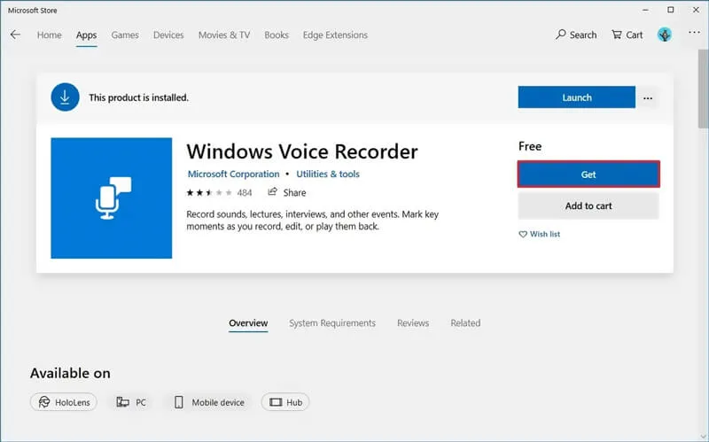Add app to Wish list
Image resolution: width=709 pixels, height=442 pixels.
pyautogui.click(x=540, y=235)
